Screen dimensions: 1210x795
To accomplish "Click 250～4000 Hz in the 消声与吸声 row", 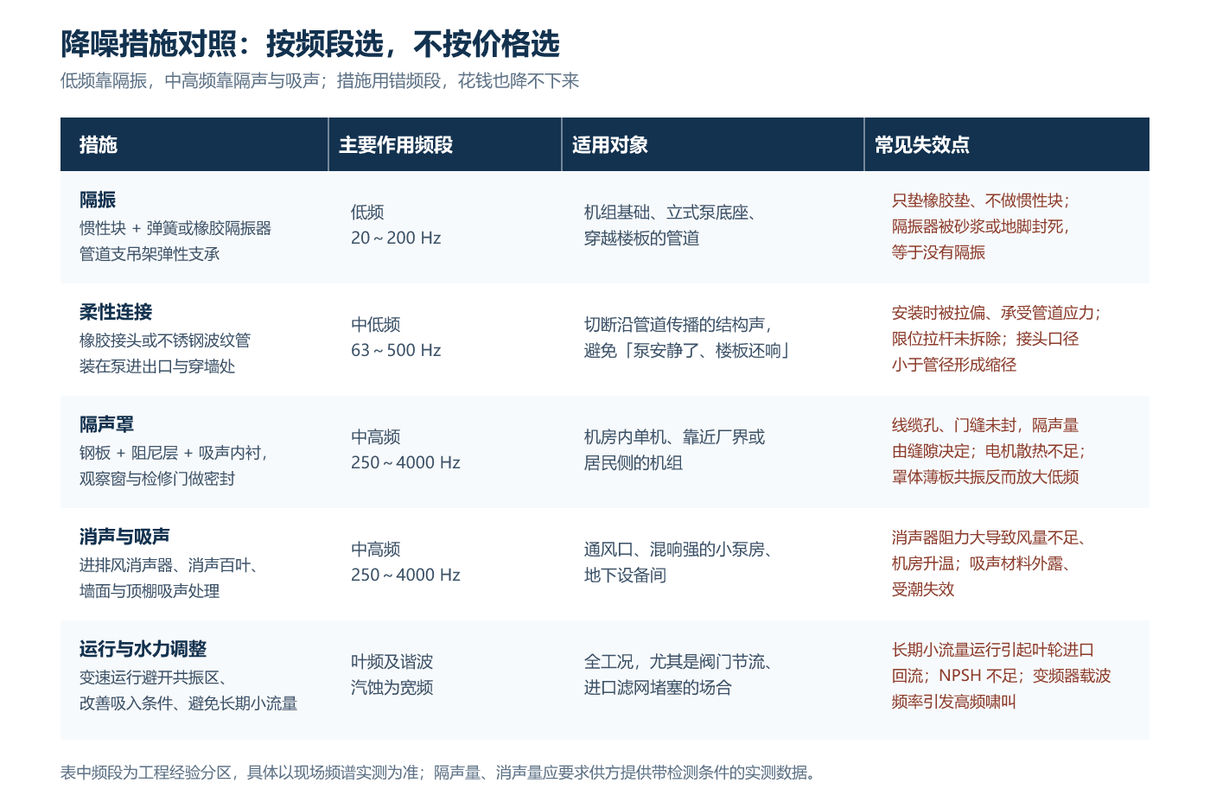I will pyautogui.click(x=405, y=575).
